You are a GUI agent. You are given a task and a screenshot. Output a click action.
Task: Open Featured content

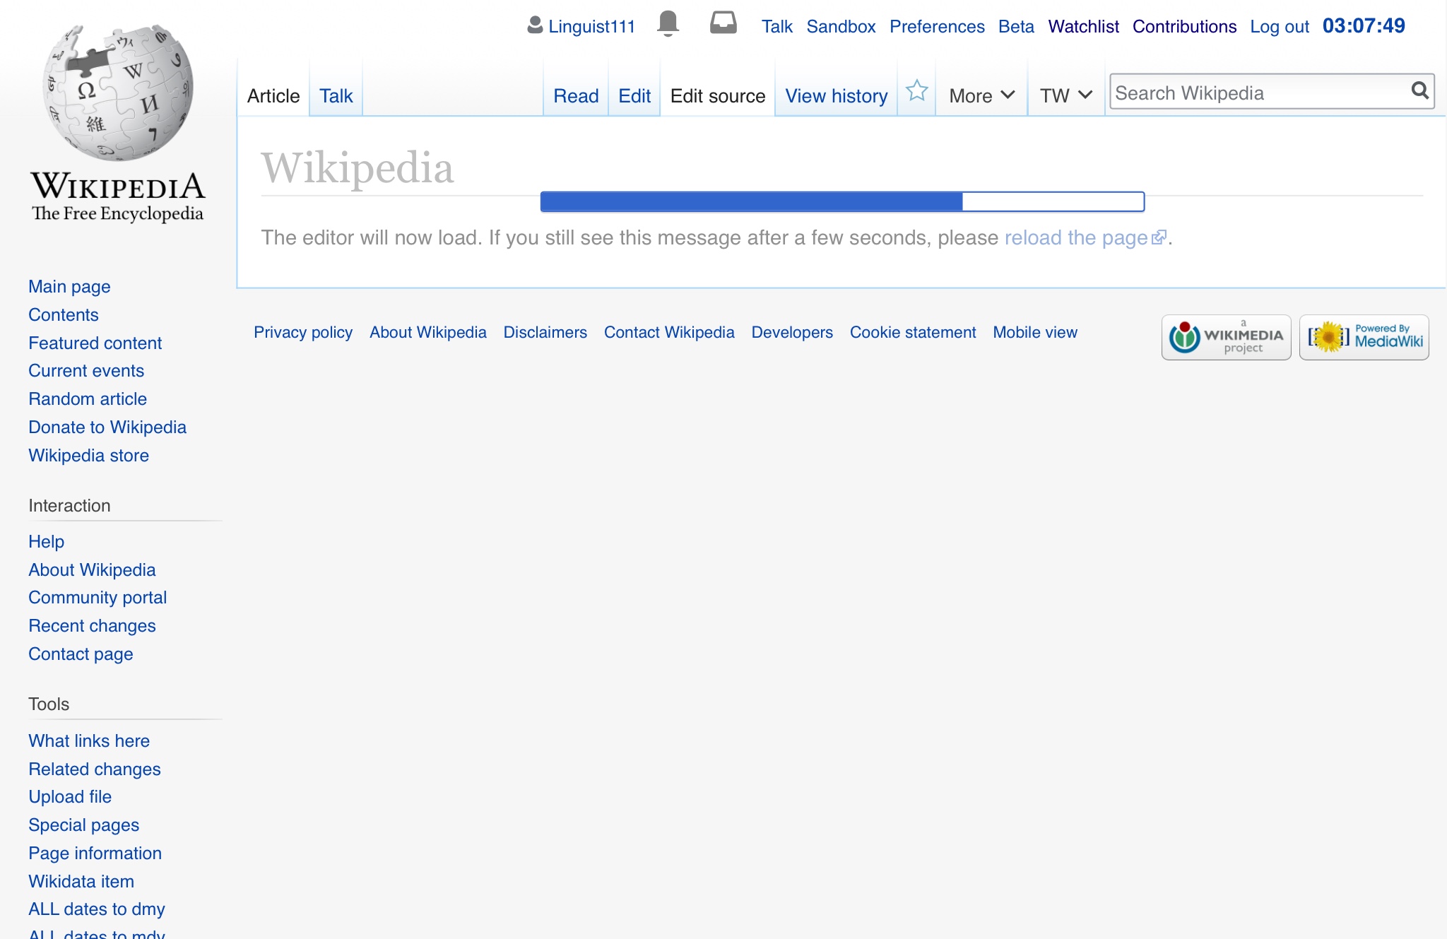click(95, 343)
